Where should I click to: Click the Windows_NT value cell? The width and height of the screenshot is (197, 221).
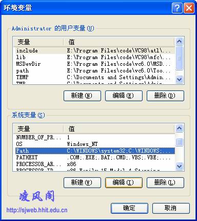82,144
